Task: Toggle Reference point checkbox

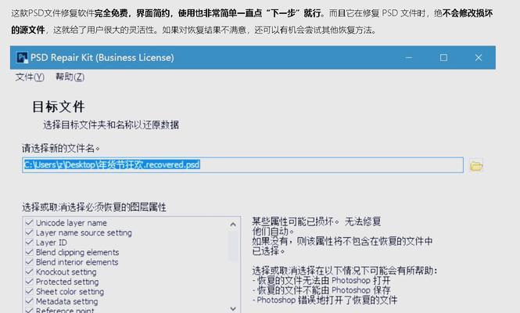Action: (x=29, y=311)
